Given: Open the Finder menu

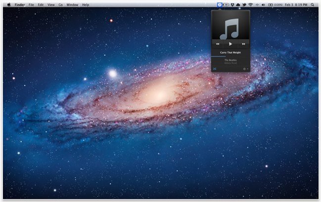Looking at the screenshot, I should tap(20, 4).
